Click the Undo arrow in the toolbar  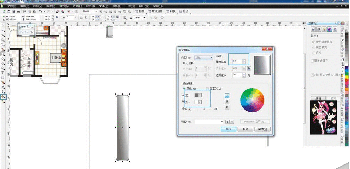coord(41,11)
